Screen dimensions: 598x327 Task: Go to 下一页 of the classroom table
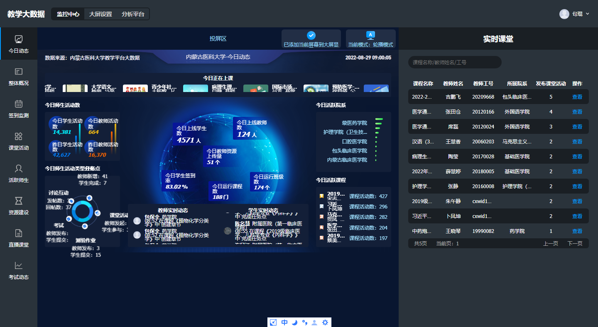pyautogui.click(x=575, y=244)
